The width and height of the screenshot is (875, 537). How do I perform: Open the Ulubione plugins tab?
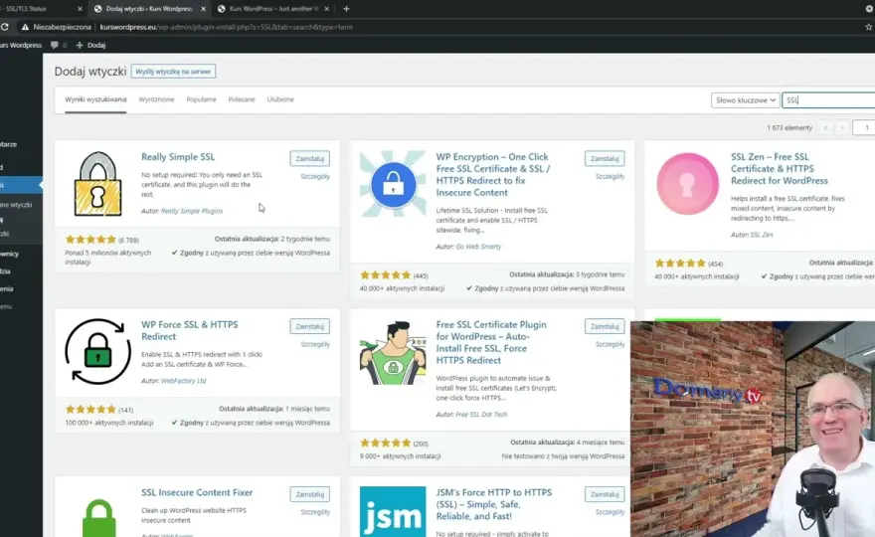click(280, 99)
